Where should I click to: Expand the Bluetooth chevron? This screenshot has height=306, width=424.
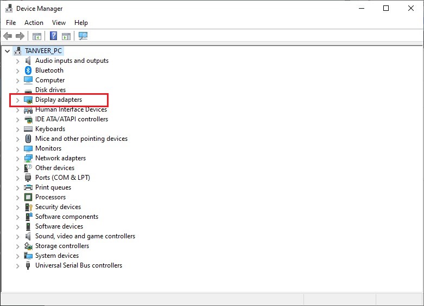pos(17,71)
